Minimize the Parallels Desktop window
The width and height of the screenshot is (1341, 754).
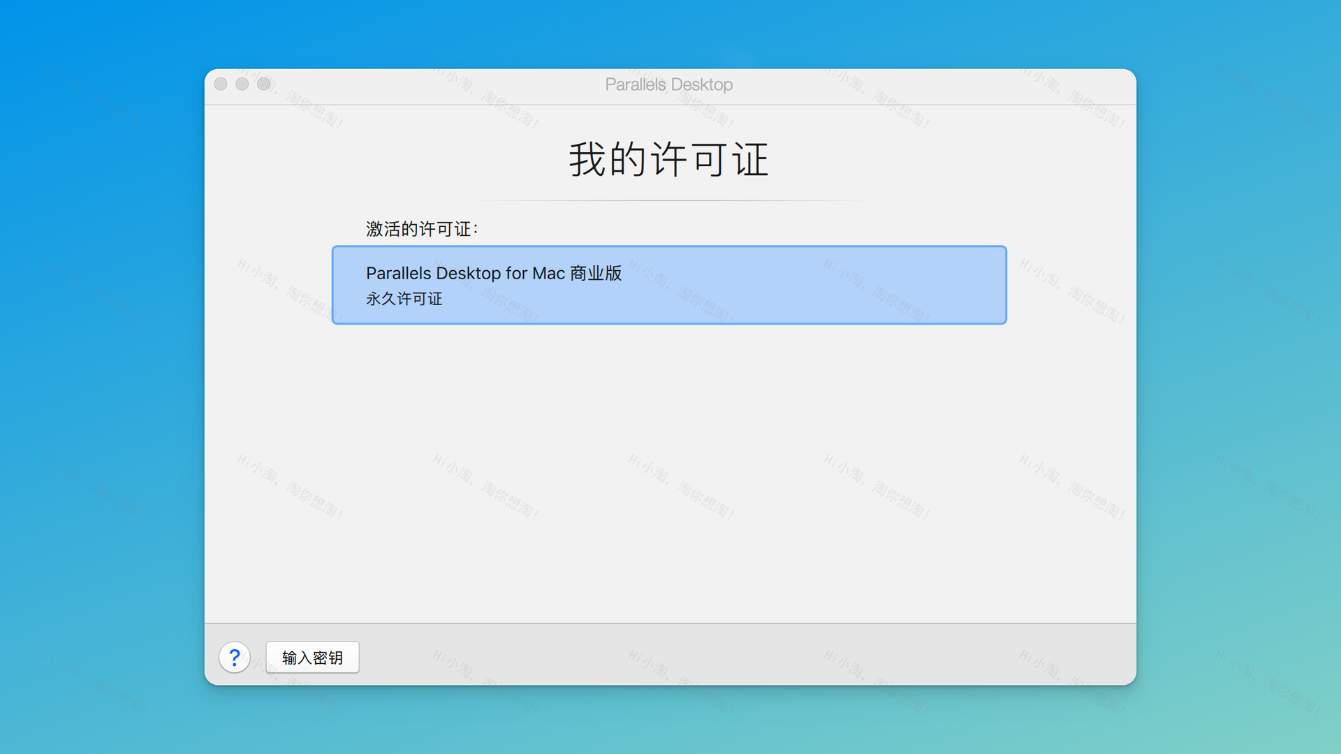(242, 84)
